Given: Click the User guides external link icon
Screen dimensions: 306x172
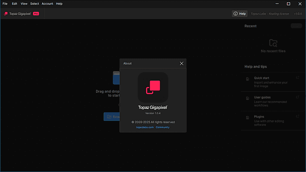Looking at the screenshot, I should click(297, 97).
